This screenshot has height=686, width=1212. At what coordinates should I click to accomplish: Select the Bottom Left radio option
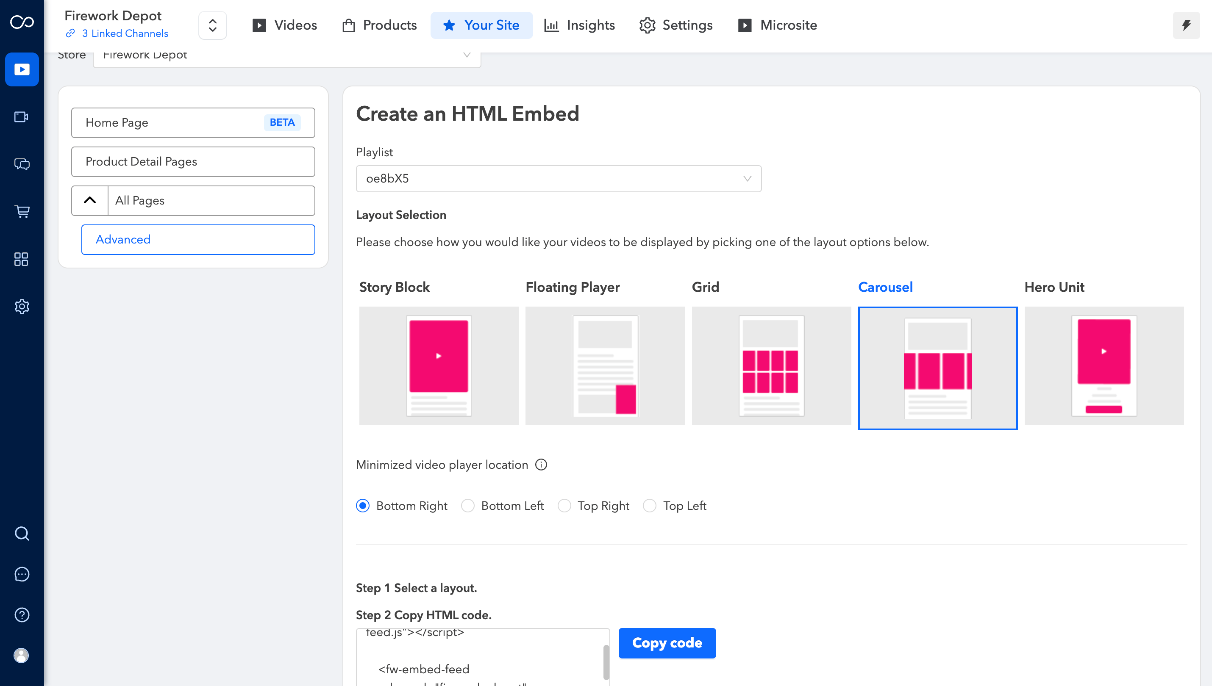pyautogui.click(x=468, y=506)
